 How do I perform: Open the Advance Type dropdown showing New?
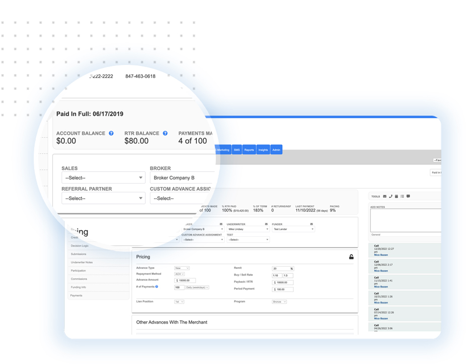click(183, 268)
